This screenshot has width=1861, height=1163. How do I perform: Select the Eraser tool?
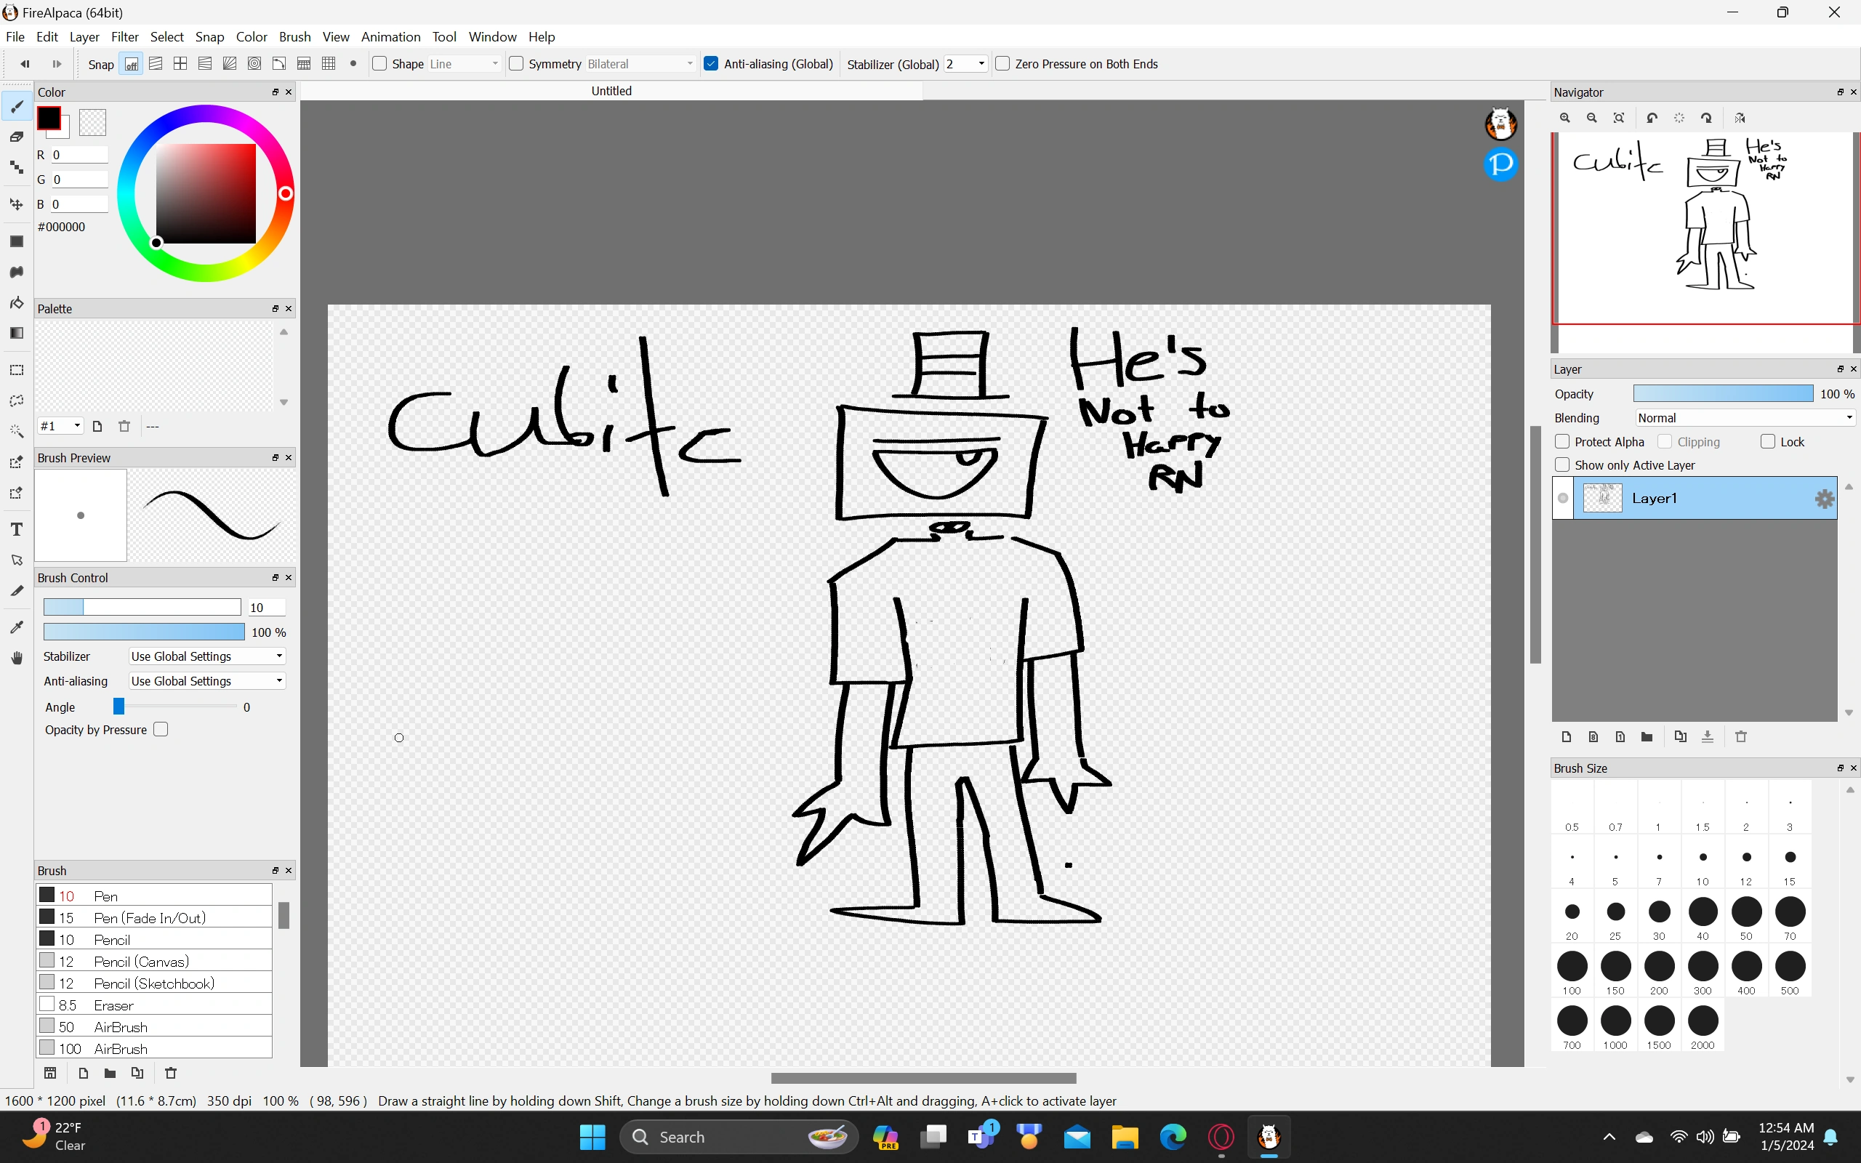(x=17, y=137)
